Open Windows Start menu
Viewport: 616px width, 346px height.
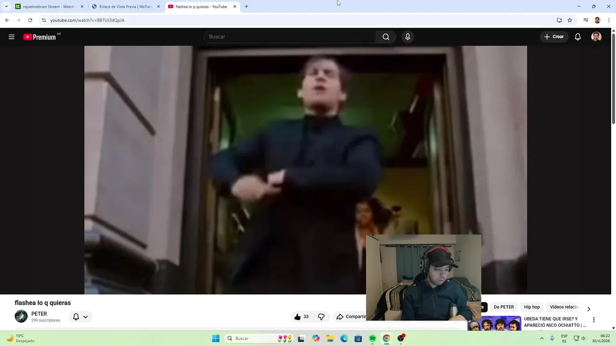pyautogui.click(x=216, y=338)
